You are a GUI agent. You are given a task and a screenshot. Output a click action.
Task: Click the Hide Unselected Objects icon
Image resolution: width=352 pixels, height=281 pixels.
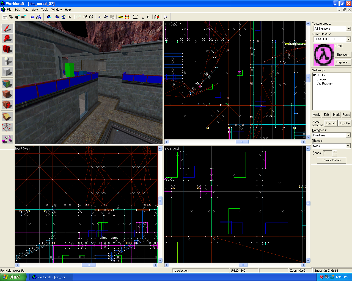85,17
